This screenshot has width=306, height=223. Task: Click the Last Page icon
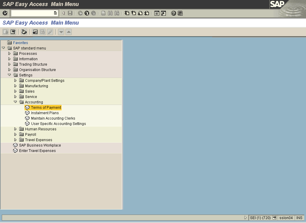(147, 13)
